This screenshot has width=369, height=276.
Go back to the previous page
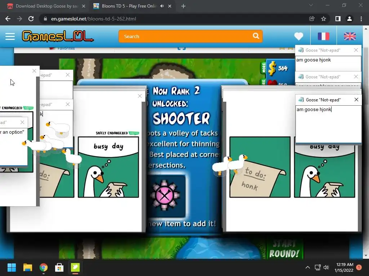click(8, 19)
